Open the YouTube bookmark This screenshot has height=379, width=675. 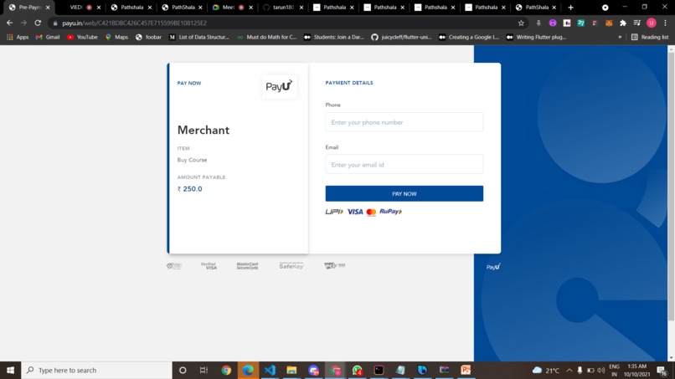click(x=82, y=38)
